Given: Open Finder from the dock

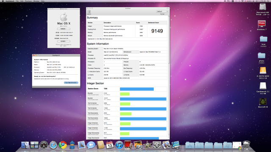Looking at the screenshot, I should (x=25, y=145).
